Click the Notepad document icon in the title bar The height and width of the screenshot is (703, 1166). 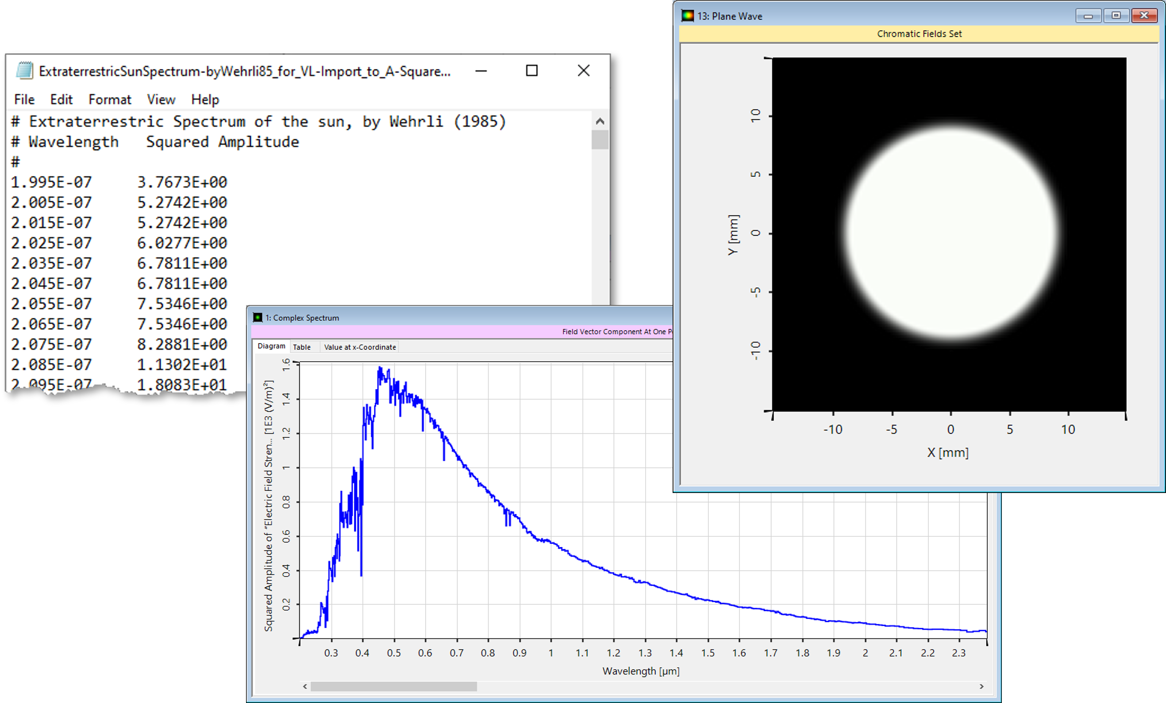(25, 71)
